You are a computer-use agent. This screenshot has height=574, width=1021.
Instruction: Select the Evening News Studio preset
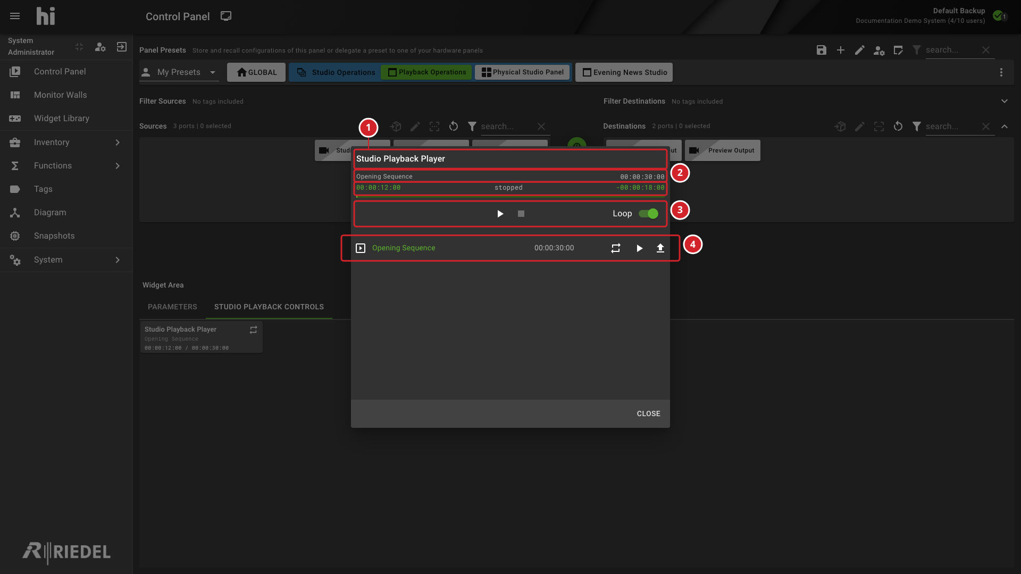pos(624,72)
